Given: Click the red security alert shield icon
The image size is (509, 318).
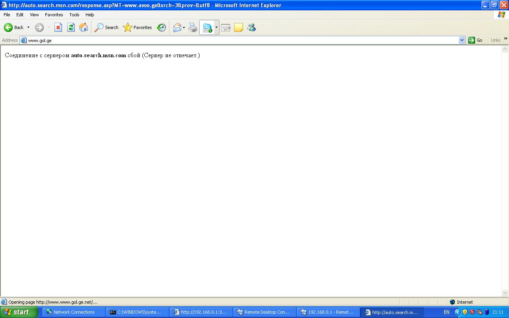Looking at the screenshot, I should pos(472,312).
